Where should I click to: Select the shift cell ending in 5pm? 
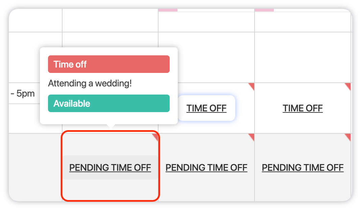[24, 94]
